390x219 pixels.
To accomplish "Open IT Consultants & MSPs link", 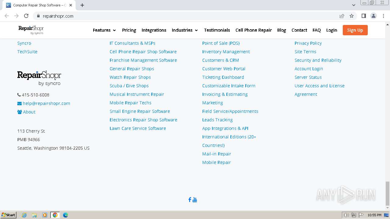I will 133,43.
